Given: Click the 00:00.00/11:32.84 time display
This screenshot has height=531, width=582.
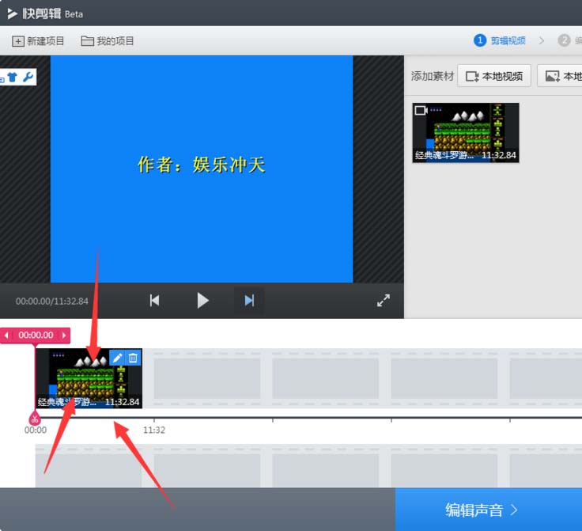Looking at the screenshot, I should pyautogui.click(x=52, y=302).
